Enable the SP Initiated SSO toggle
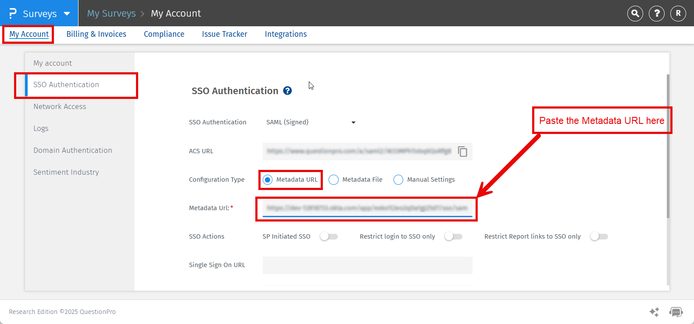This screenshot has width=694, height=324. tap(329, 236)
